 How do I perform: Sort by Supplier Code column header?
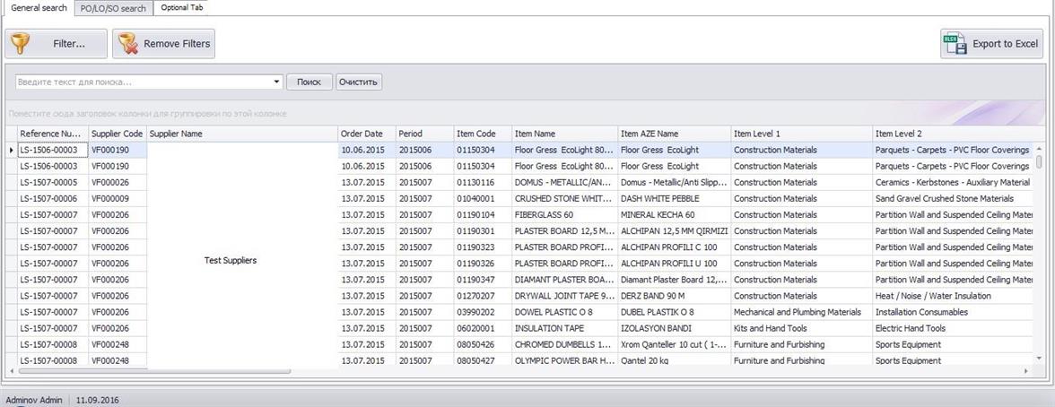(117, 134)
